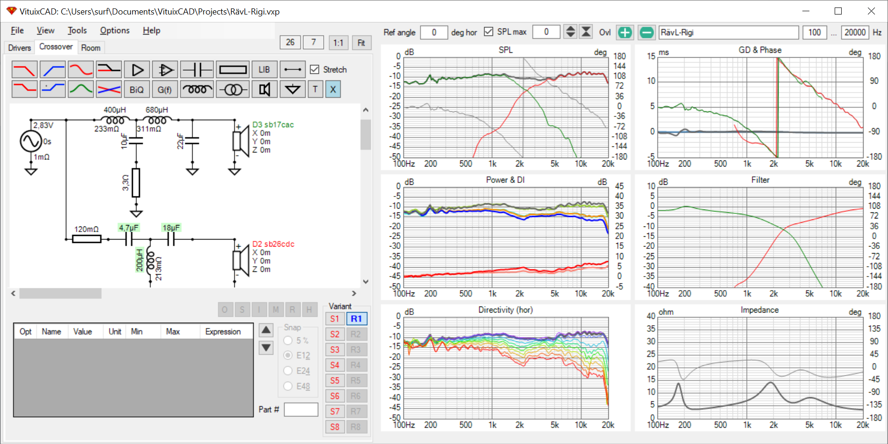Select the buffer amplifier triangle tool
This screenshot has height=444, width=888.
point(137,70)
